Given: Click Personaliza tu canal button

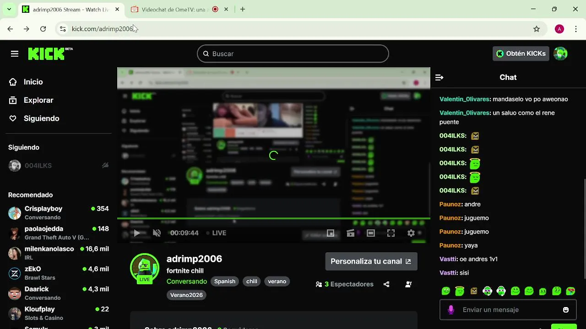Looking at the screenshot, I should 371,261.
